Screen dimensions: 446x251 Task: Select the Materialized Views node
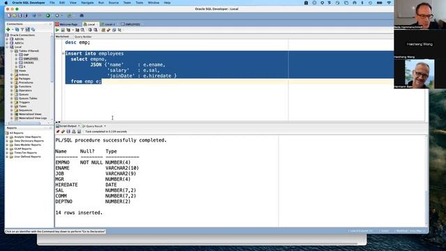[30, 114]
